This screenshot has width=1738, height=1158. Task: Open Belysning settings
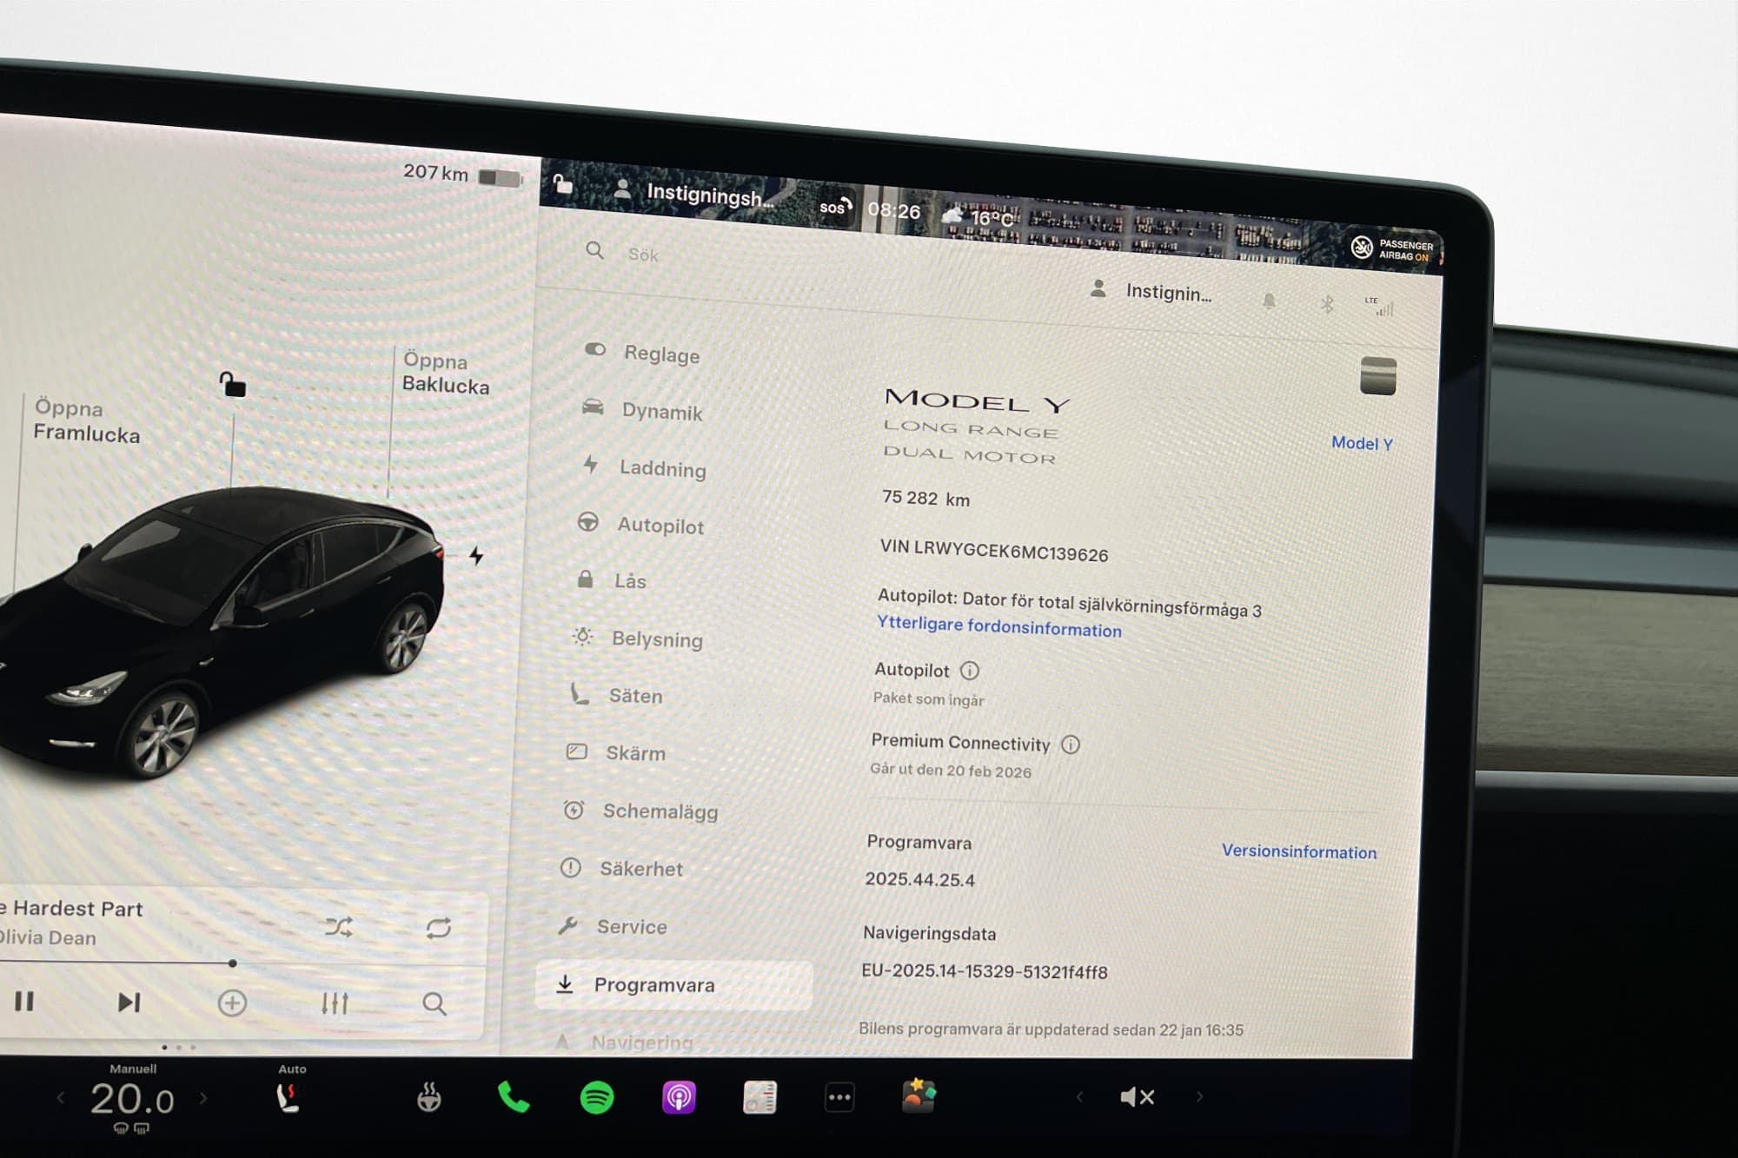[x=638, y=639]
